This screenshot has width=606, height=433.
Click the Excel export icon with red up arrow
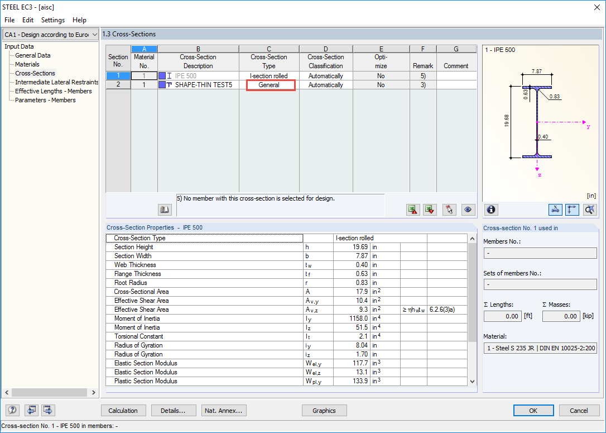click(413, 210)
